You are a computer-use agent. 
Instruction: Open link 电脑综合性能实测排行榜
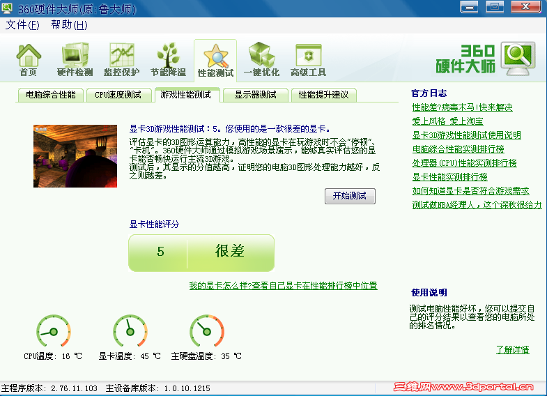point(458,149)
